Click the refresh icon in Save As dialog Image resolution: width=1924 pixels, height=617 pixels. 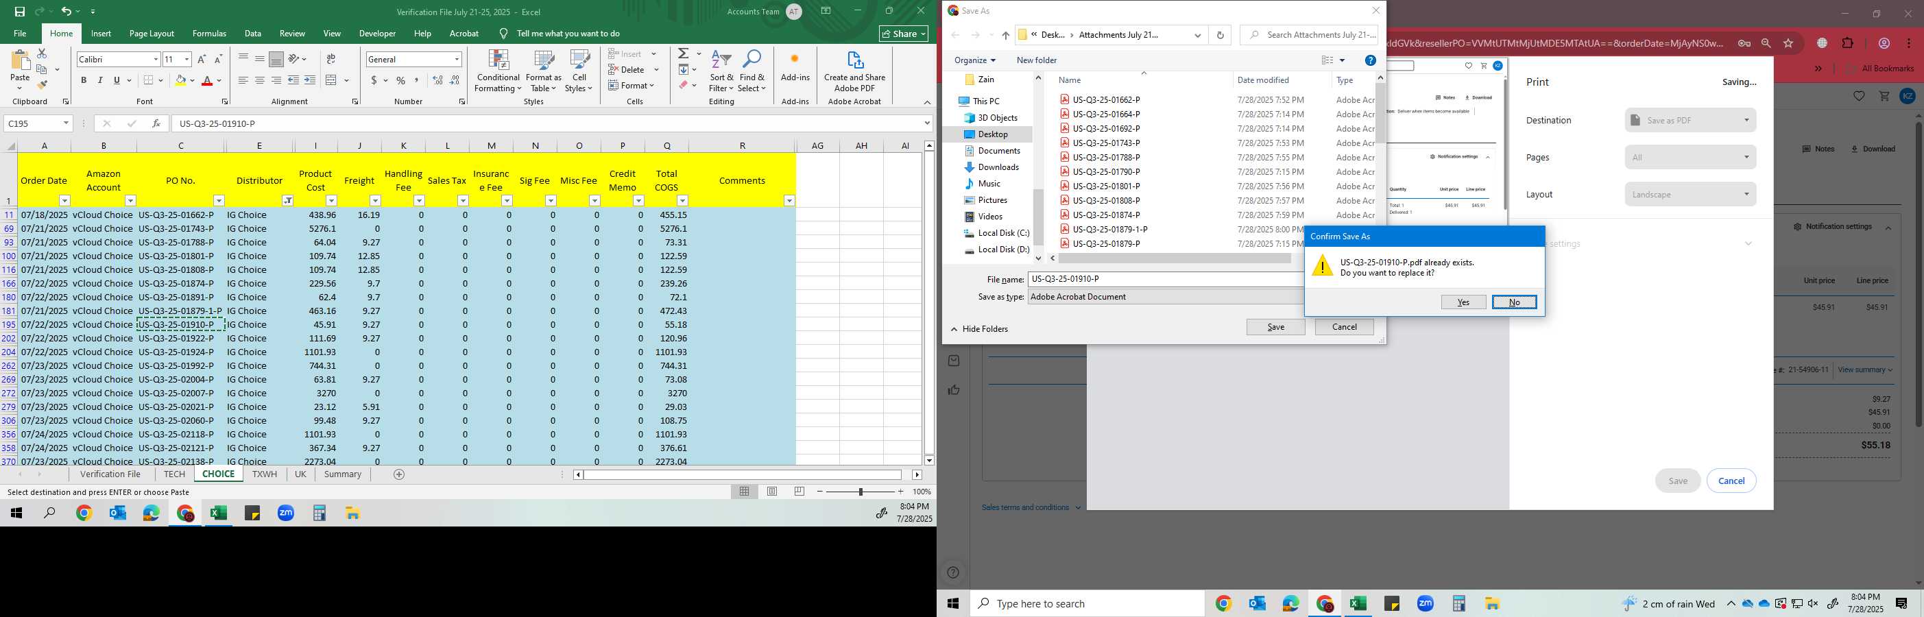pos(1220,35)
